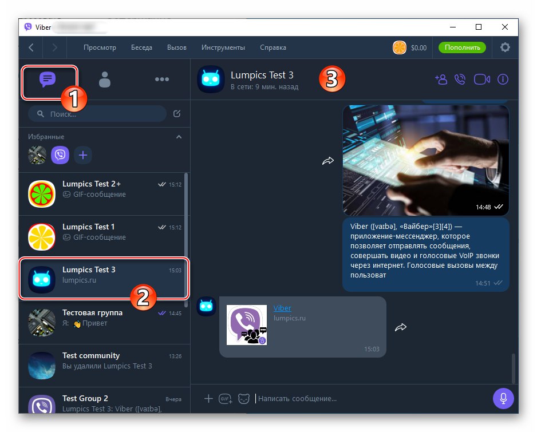Go forward with the right arrow
This screenshot has width=537, height=432.
[x=54, y=47]
